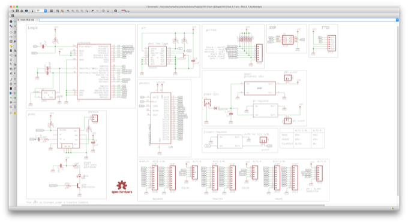Viewport: 408px width, 223px height.
Task: Show errors with the warning triangle icon
Action: click(15, 113)
